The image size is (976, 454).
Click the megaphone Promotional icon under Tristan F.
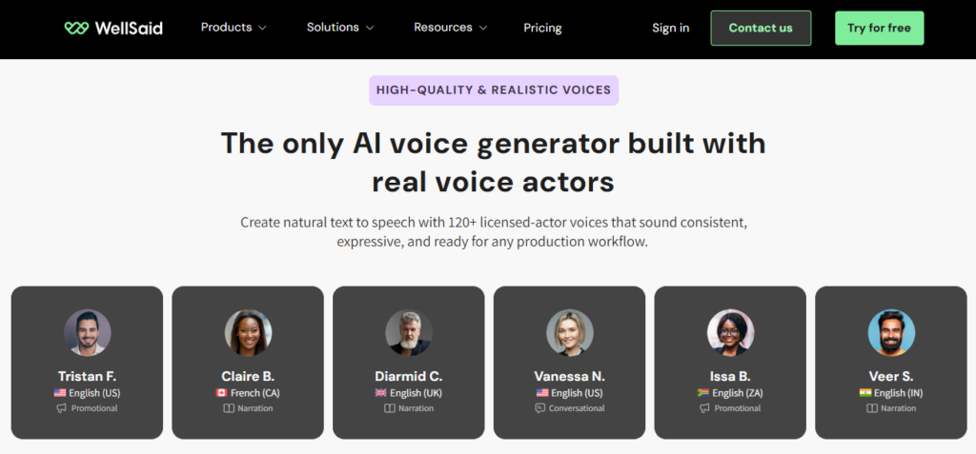[x=62, y=408]
